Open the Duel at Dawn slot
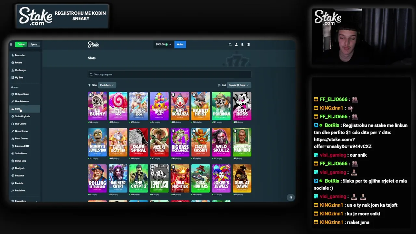 [242, 178]
